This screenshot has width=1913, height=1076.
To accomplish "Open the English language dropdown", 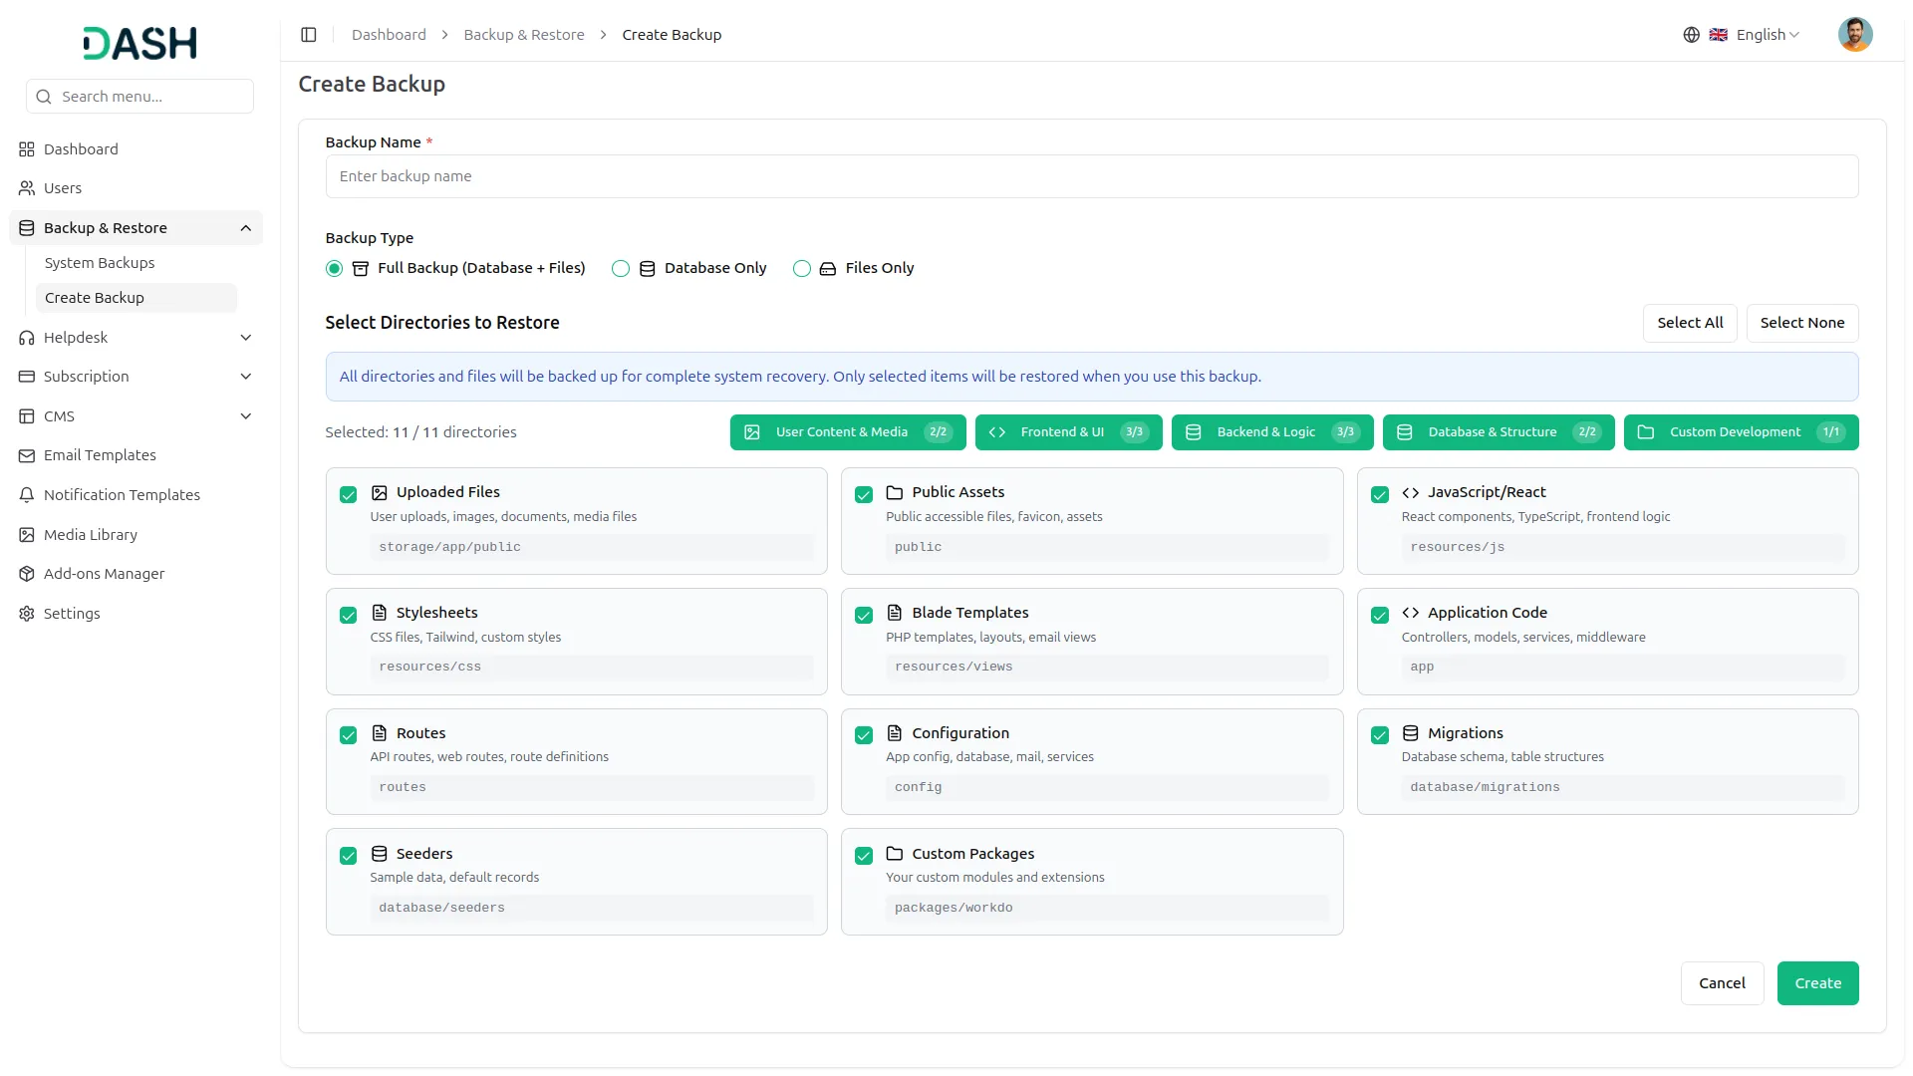I will (x=1767, y=34).
